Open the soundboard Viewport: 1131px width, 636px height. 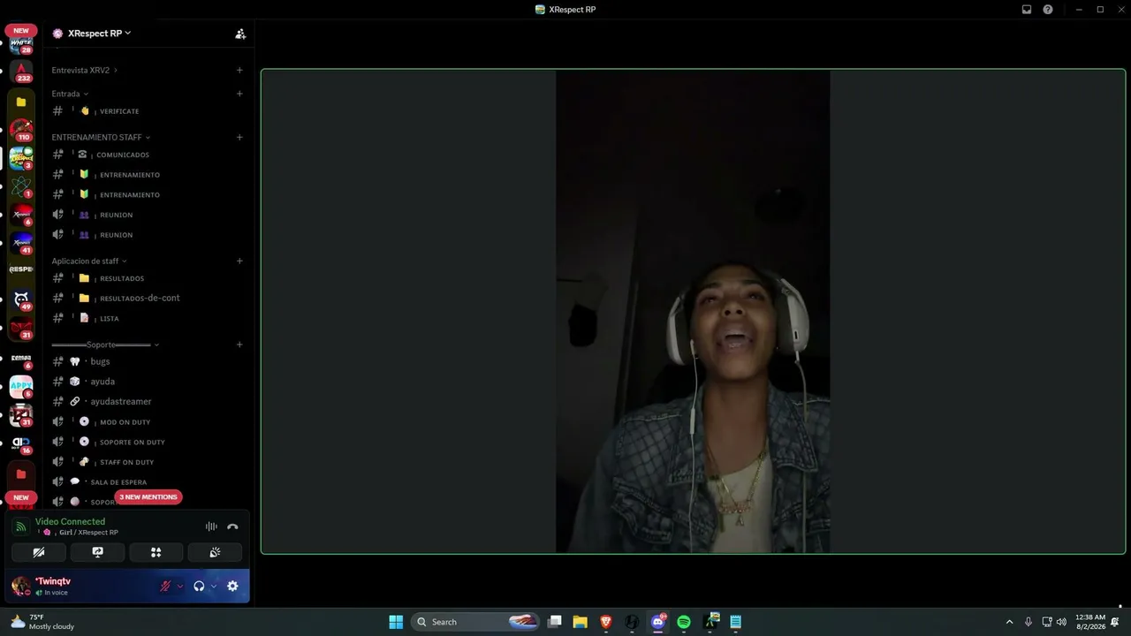click(x=215, y=552)
